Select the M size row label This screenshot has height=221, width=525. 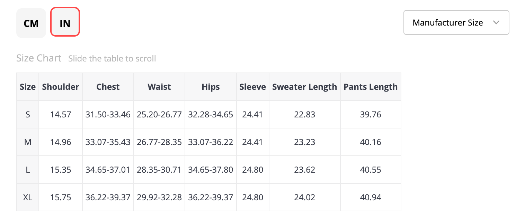pyautogui.click(x=28, y=142)
